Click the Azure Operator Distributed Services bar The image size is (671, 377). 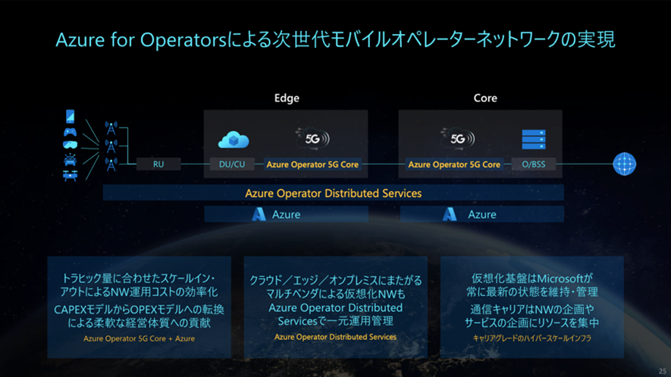pos(334,193)
